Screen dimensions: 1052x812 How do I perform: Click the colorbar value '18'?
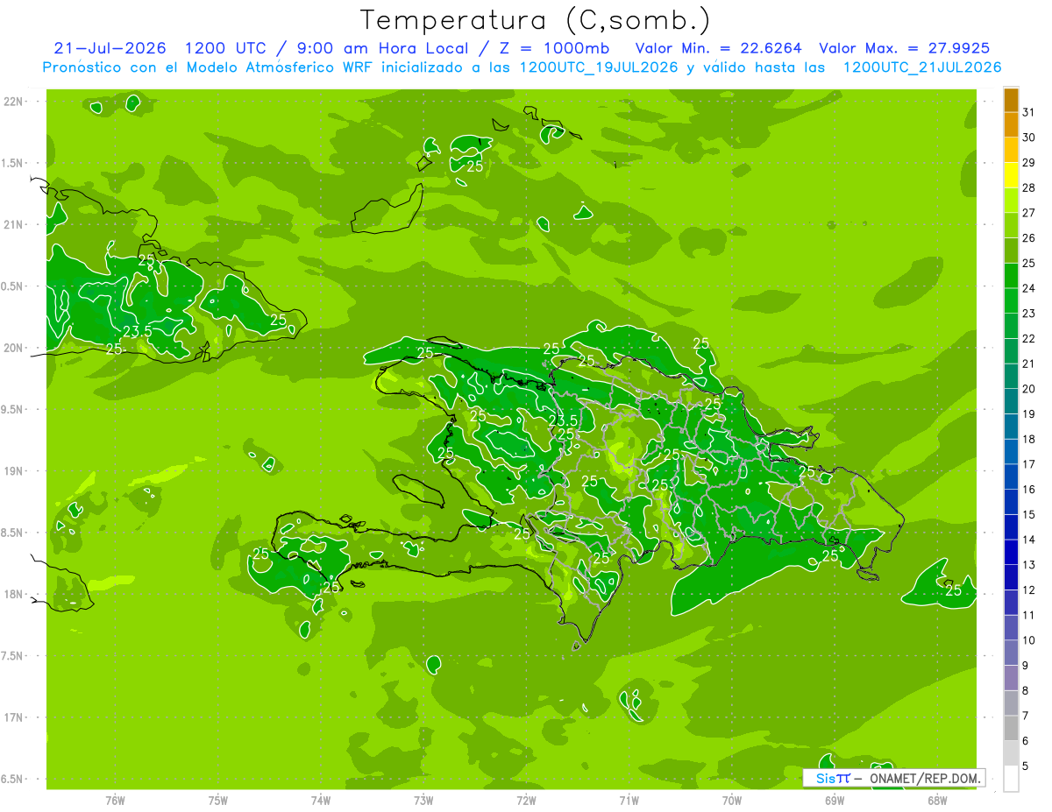1029,439
